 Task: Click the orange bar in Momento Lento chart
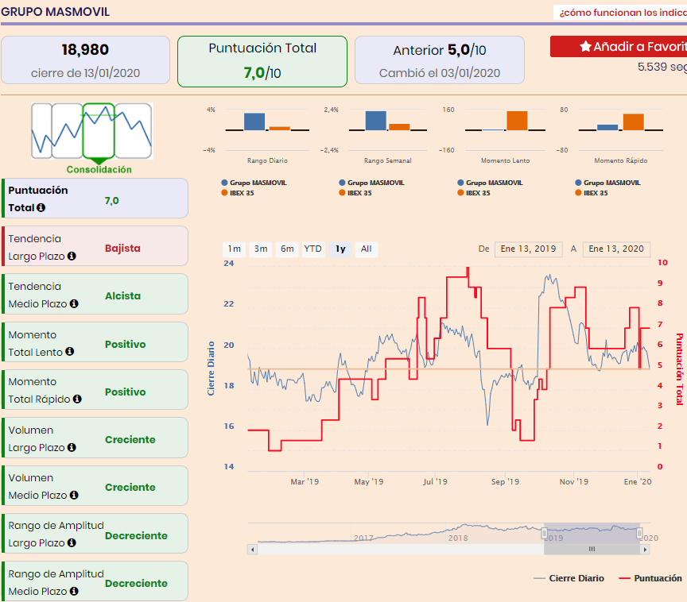(517, 121)
